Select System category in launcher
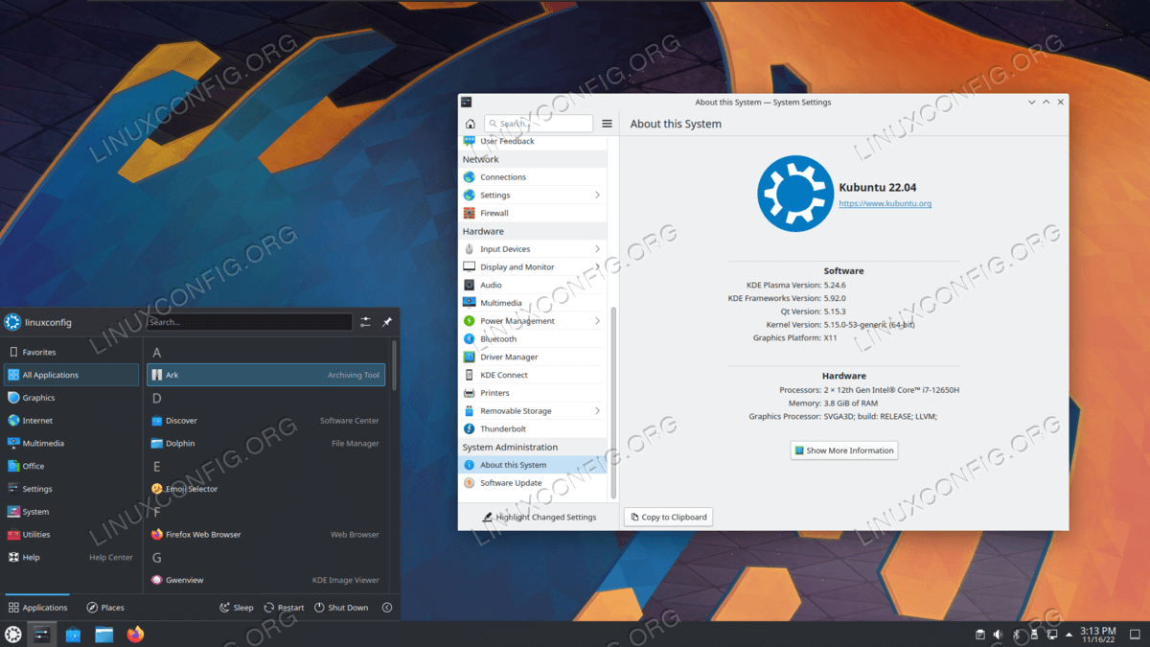 click(x=72, y=512)
